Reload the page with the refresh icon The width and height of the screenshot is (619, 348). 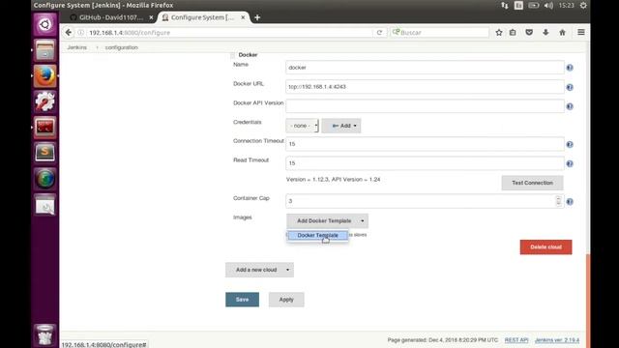(379, 32)
